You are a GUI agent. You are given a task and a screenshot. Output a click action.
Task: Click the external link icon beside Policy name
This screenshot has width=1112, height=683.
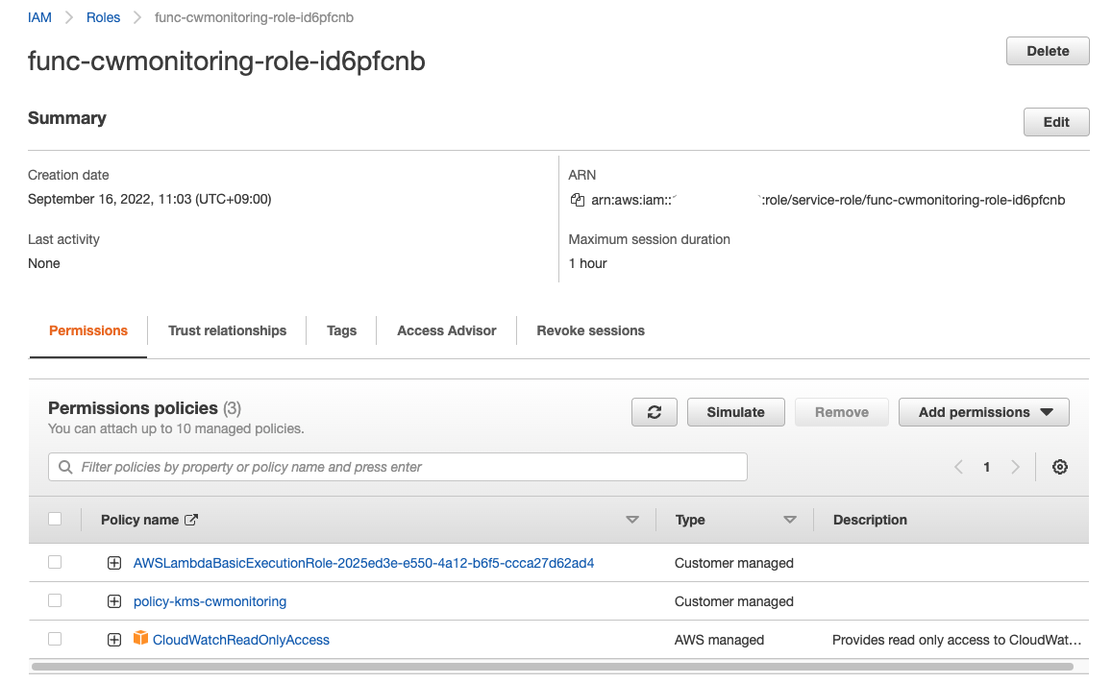191,520
